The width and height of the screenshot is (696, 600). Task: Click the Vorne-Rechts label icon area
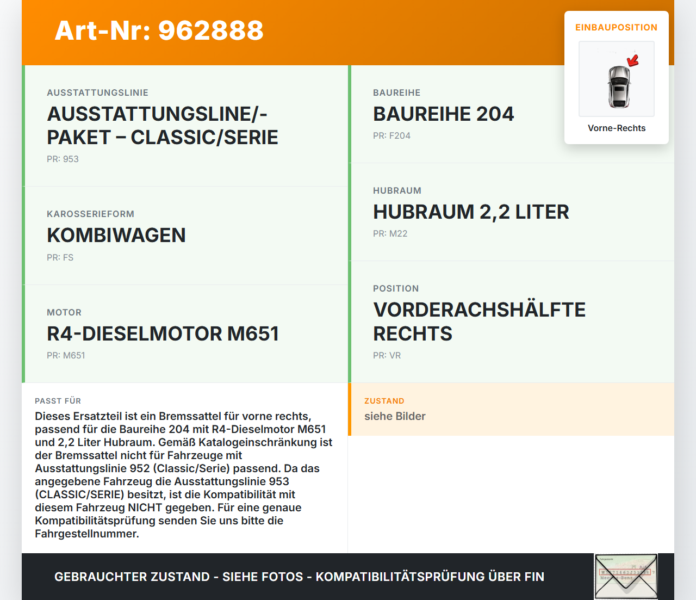pos(617,128)
